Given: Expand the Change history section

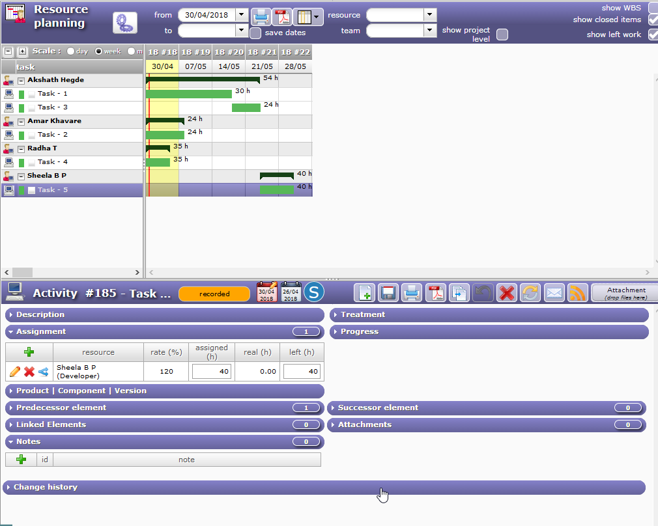Looking at the screenshot, I should (x=46, y=488).
